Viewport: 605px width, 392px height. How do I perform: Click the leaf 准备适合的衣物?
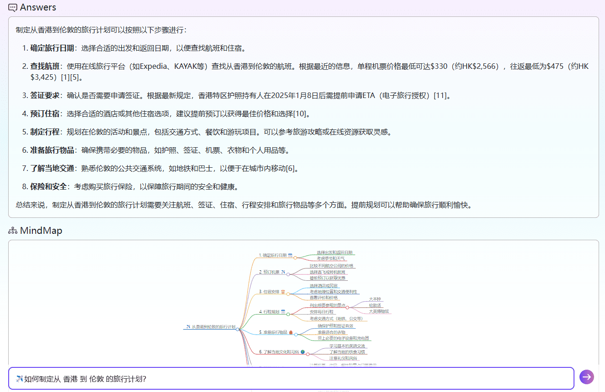pos(331,332)
